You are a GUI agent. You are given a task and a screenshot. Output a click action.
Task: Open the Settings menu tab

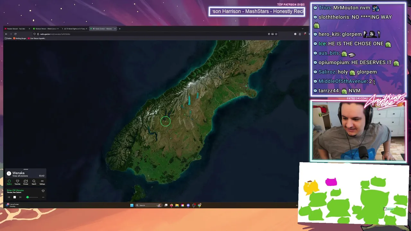[42, 182]
